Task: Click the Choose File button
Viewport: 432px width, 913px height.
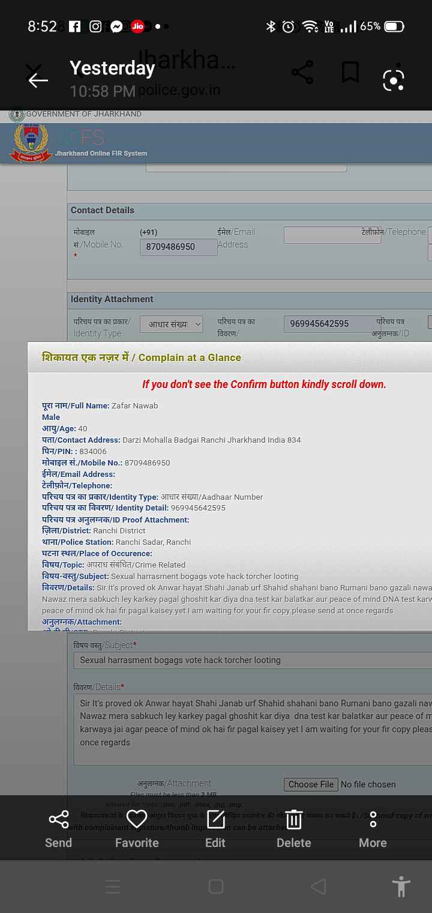Action: pos(311,784)
